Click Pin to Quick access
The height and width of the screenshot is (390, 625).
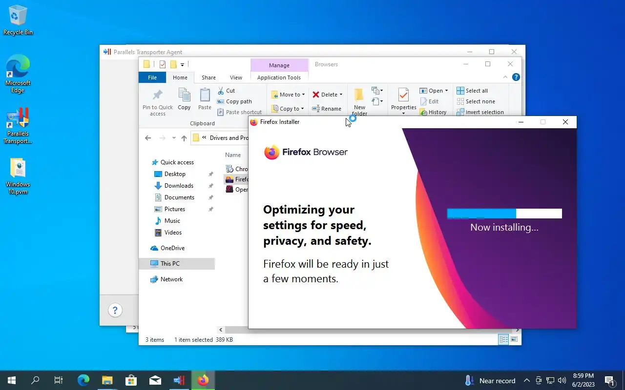[x=158, y=103]
